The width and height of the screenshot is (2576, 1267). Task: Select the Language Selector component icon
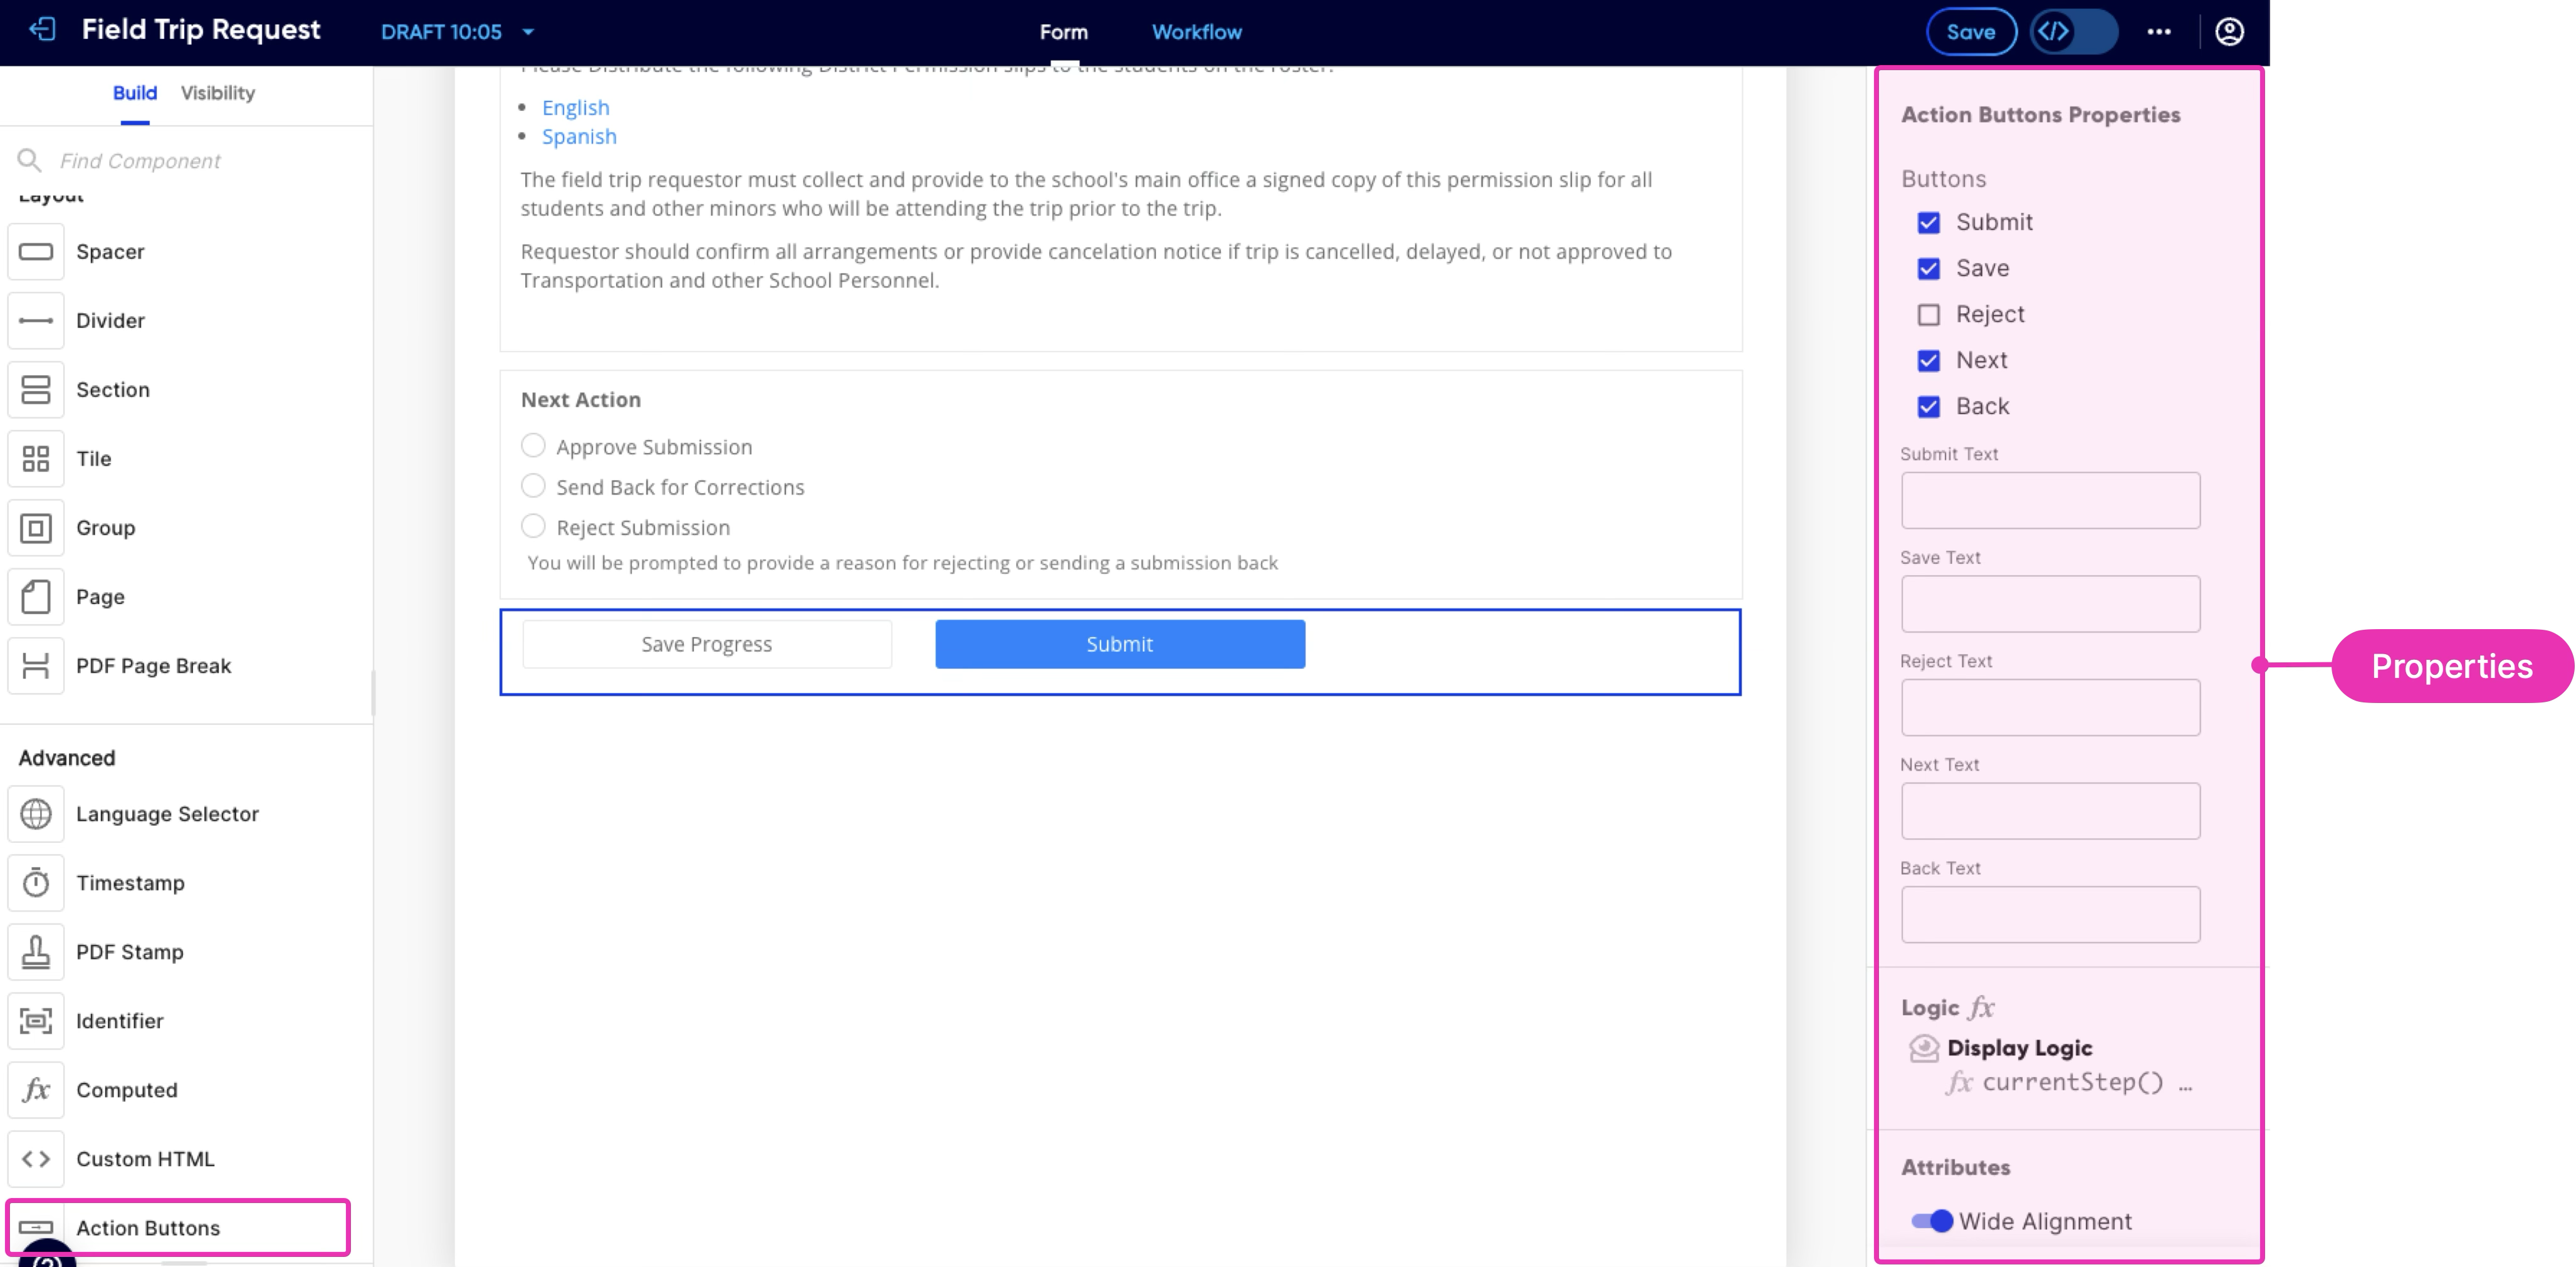[x=36, y=814]
